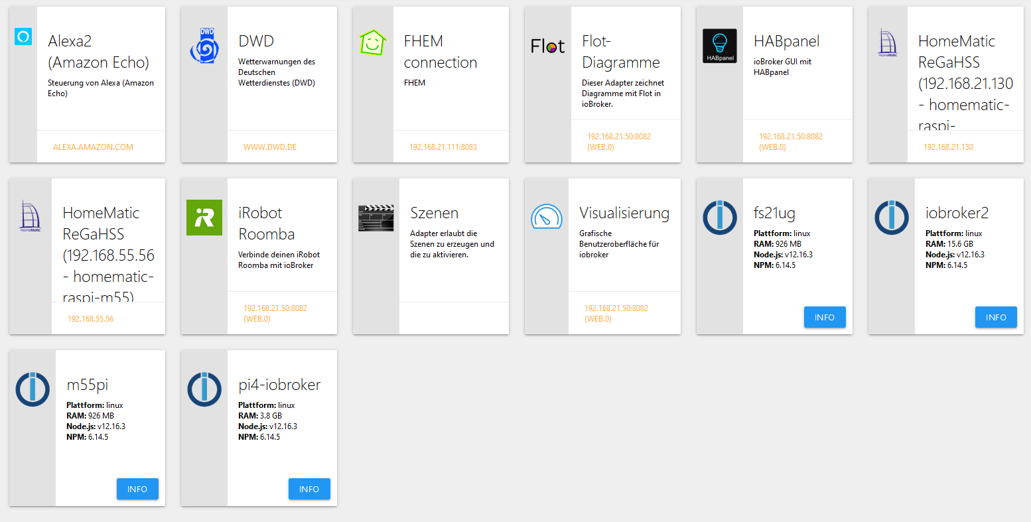This screenshot has width=1031, height=522.
Task: Select the HomeMatic ReGaHSS (192.168.21.130) title
Action: point(966,81)
